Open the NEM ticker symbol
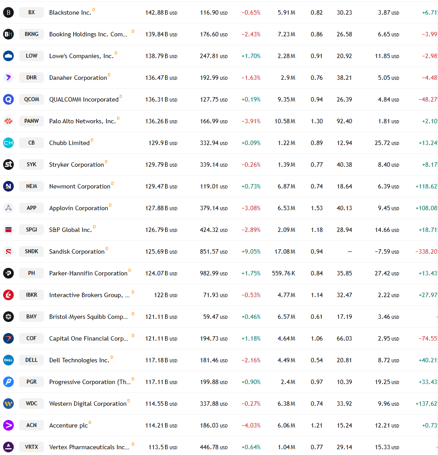 click(x=32, y=186)
